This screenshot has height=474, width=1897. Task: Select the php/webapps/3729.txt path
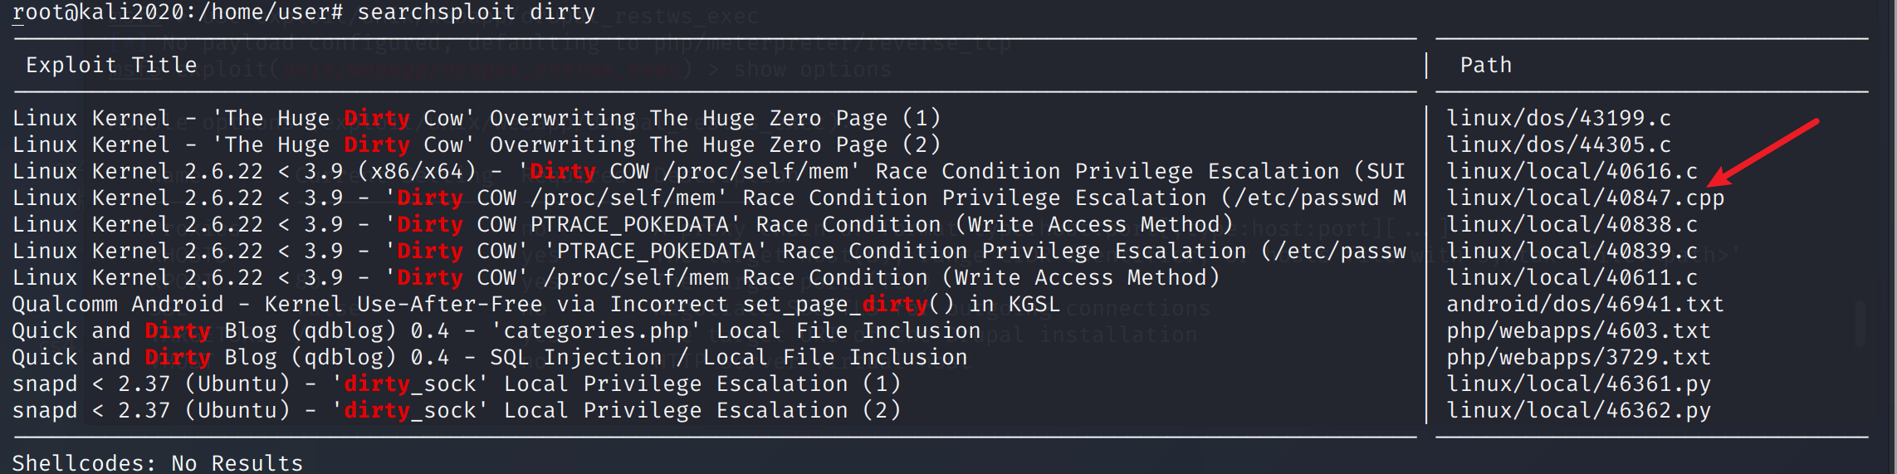1578,358
